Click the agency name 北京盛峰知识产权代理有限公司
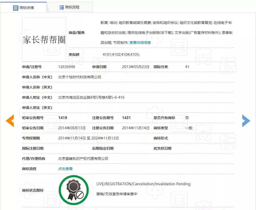 [x=83, y=159]
